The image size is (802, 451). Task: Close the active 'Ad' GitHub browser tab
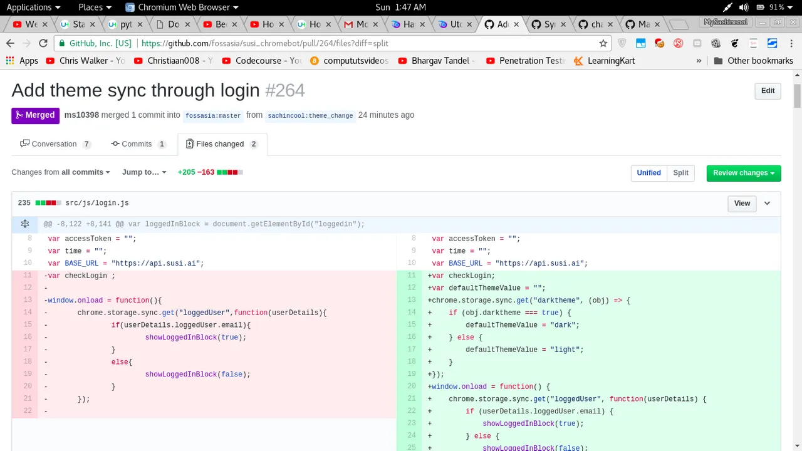pos(516,24)
